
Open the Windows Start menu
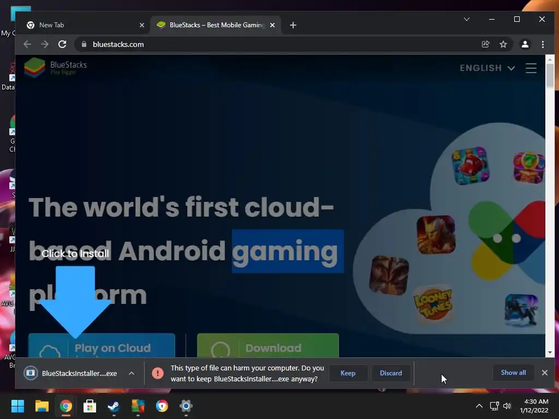point(17,406)
